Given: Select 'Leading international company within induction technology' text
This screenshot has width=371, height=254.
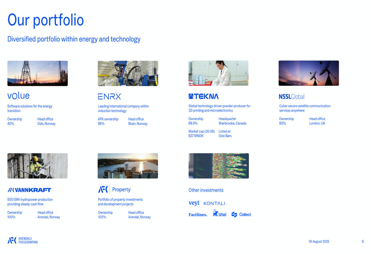Looking at the screenshot, I should pos(123,109).
